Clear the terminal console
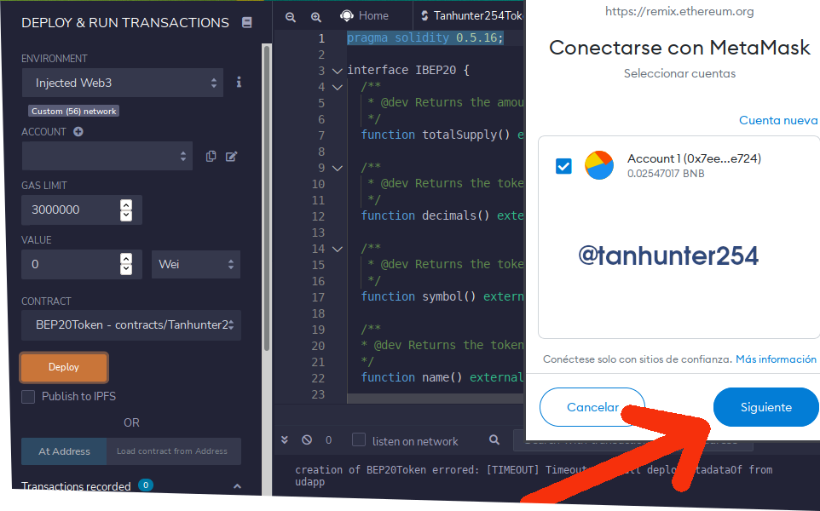 307,440
